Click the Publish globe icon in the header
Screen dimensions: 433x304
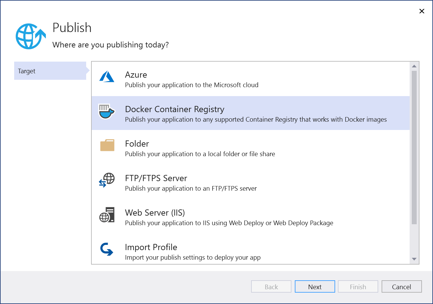[30, 36]
